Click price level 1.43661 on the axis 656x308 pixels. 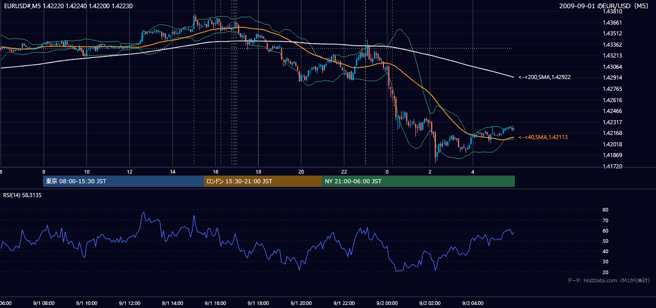[x=613, y=23]
